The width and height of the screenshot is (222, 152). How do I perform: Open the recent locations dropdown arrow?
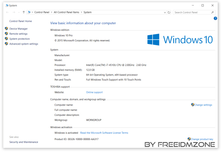pyautogui.click(x=19, y=12)
